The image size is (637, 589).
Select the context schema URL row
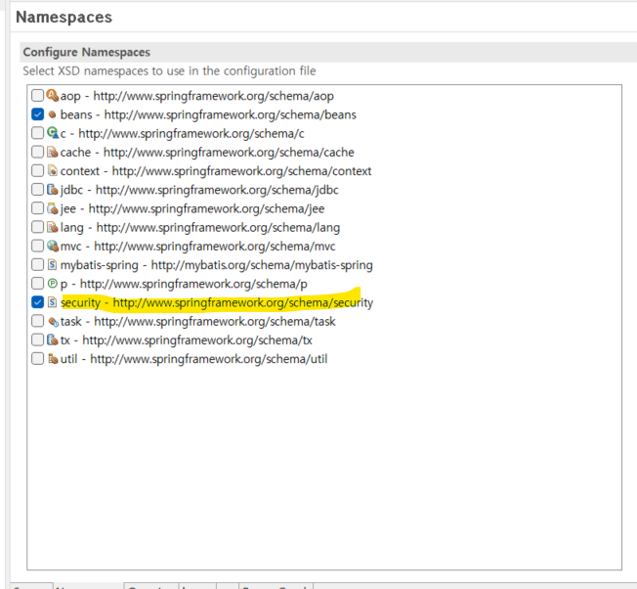click(x=216, y=171)
